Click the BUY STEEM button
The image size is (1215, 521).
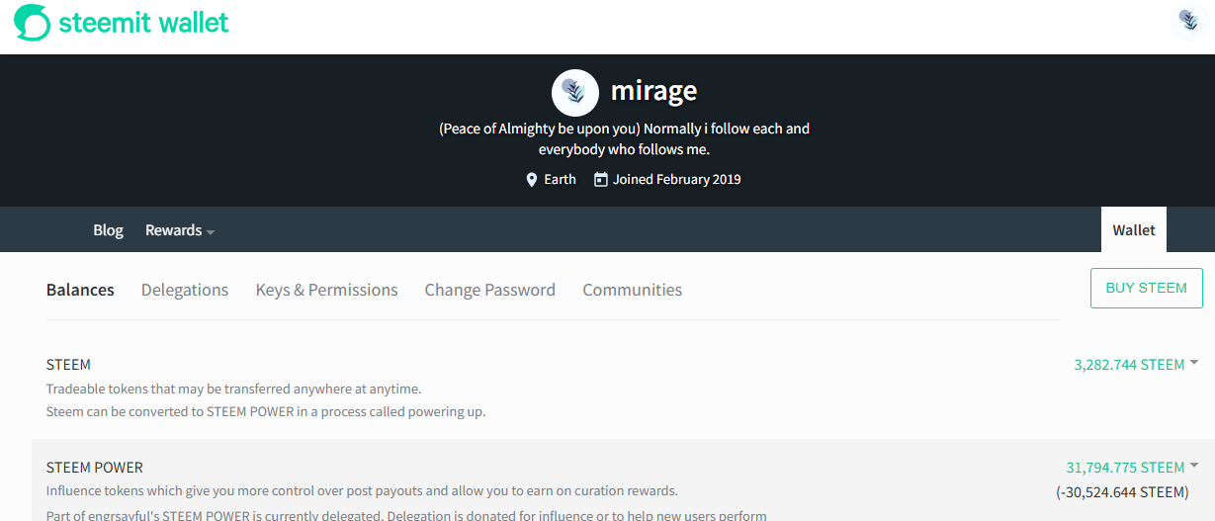click(1147, 288)
